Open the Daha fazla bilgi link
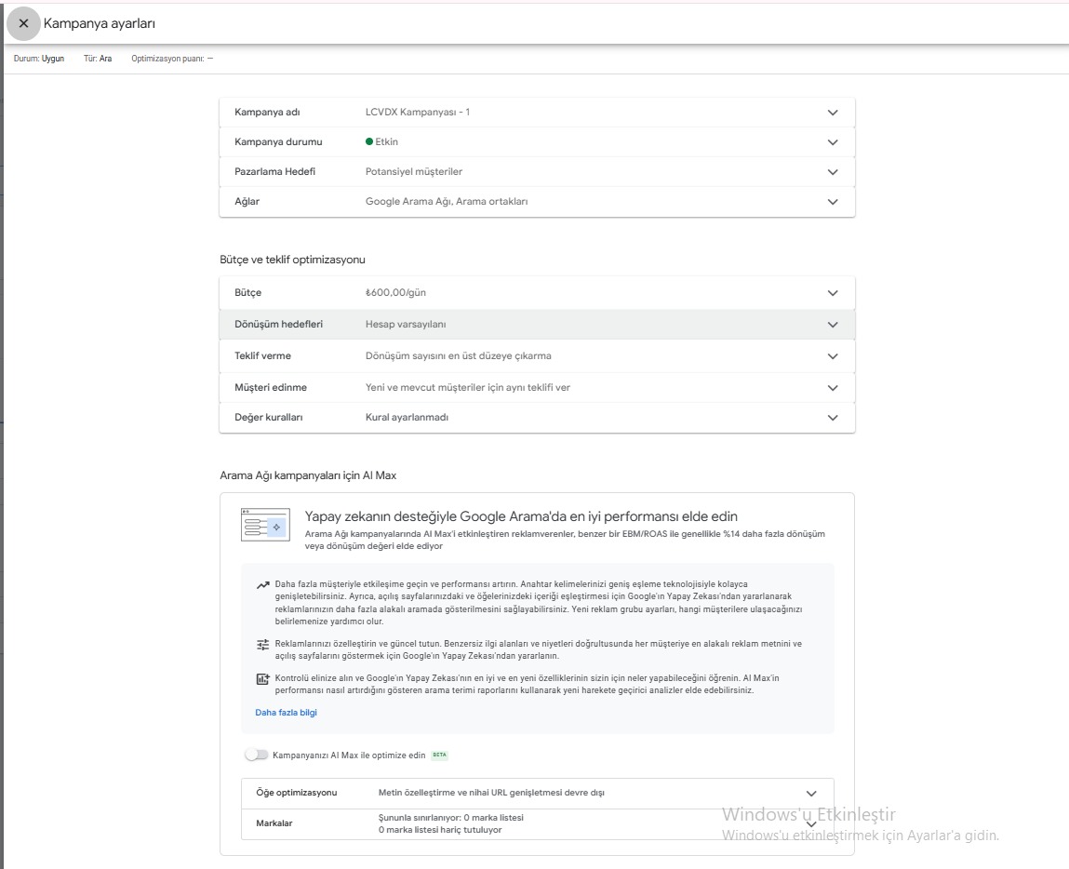This screenshot has height=869, width=1069. (286, 713)
